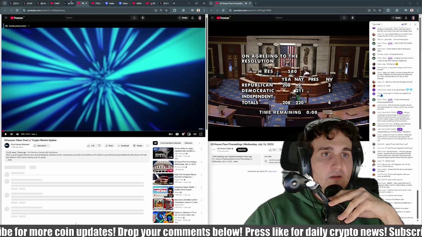This screenshot has width=422, height=237.
Task: Toggle autoplay switch in left player
Action: click(171, 134)
